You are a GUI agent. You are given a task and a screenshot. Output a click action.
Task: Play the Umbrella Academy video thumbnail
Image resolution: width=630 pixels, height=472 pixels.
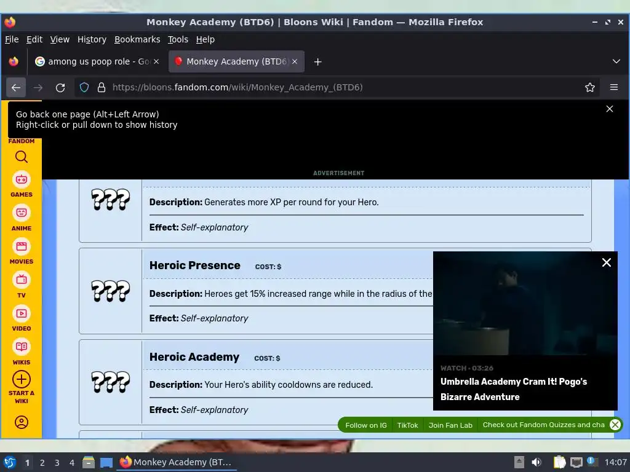[525, 303]
